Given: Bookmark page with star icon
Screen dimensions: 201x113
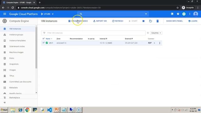Looking at the screenshot, I should (x=177, y=8).
